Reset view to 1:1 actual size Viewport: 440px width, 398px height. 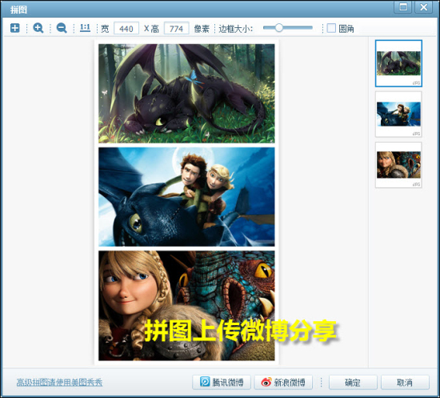pyautogui.click(x=85, y=28)
